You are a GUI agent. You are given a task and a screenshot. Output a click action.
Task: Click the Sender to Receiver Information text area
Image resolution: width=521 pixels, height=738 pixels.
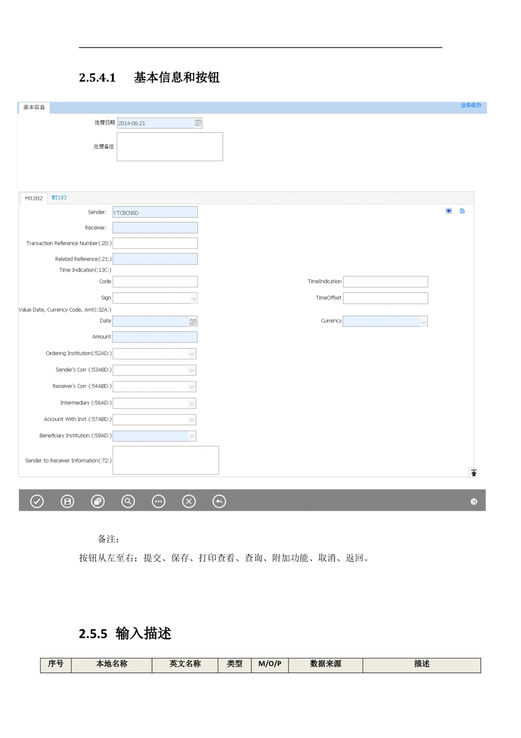165,460
